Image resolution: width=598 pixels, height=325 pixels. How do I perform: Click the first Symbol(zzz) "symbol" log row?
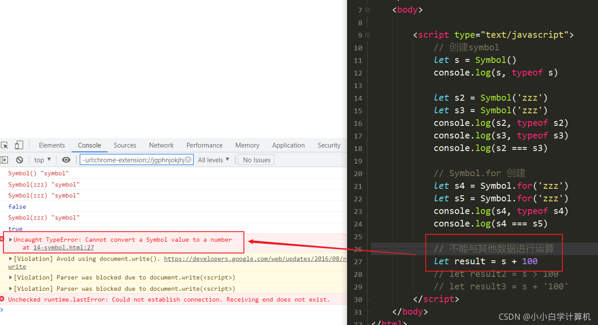coord(174,184)
